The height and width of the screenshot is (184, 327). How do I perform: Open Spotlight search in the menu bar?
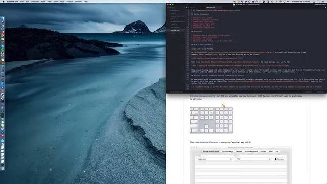pos(318,1)
